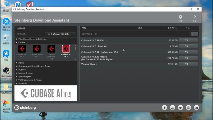Open the Recycle Bin desktop icon
The width and height of the screenshot is (213, 120).
[x=6, y=39]
